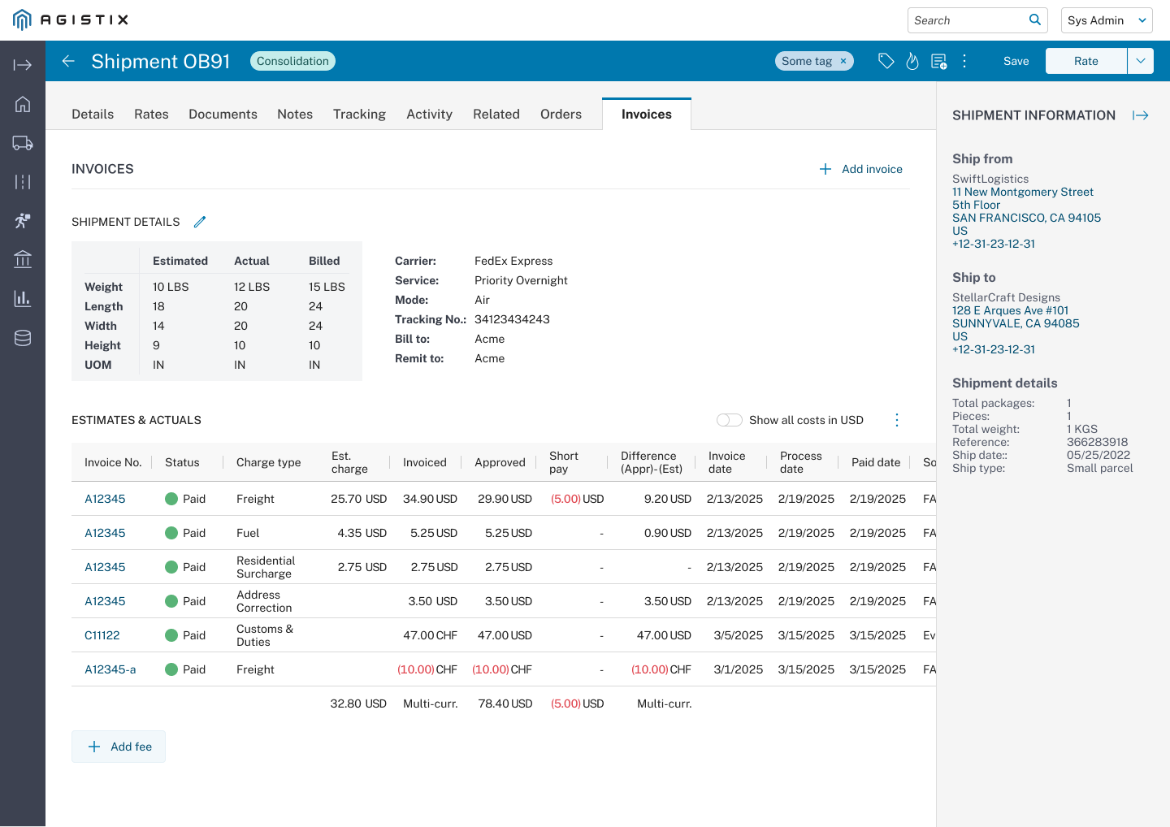Open the Documents tab
Viewport: 1170px width, 827px height.
pyautogui.click(x=223, y=115)
